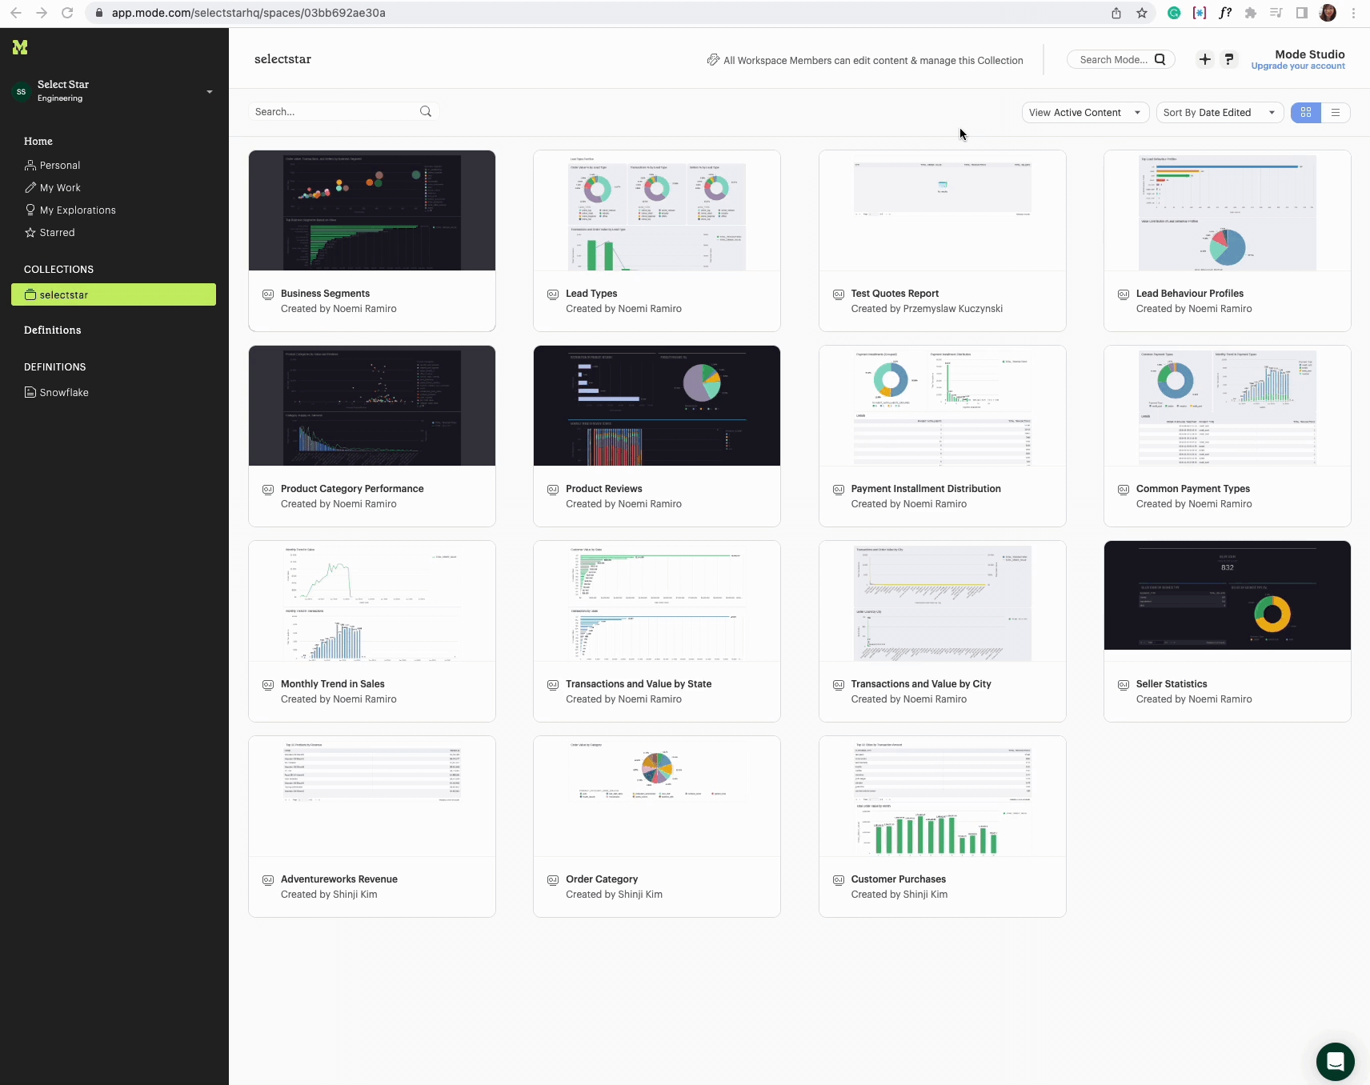1370x1085 pixels.
Task: Bookmark page with browser star icon
Action: (1142, 13)
